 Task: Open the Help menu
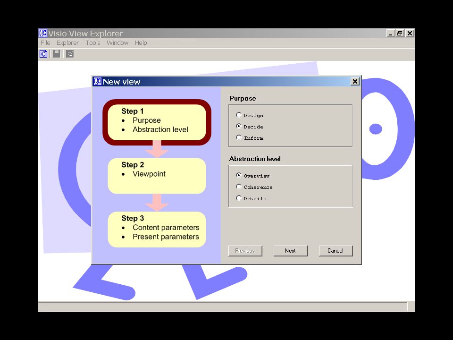click(141, 43)
